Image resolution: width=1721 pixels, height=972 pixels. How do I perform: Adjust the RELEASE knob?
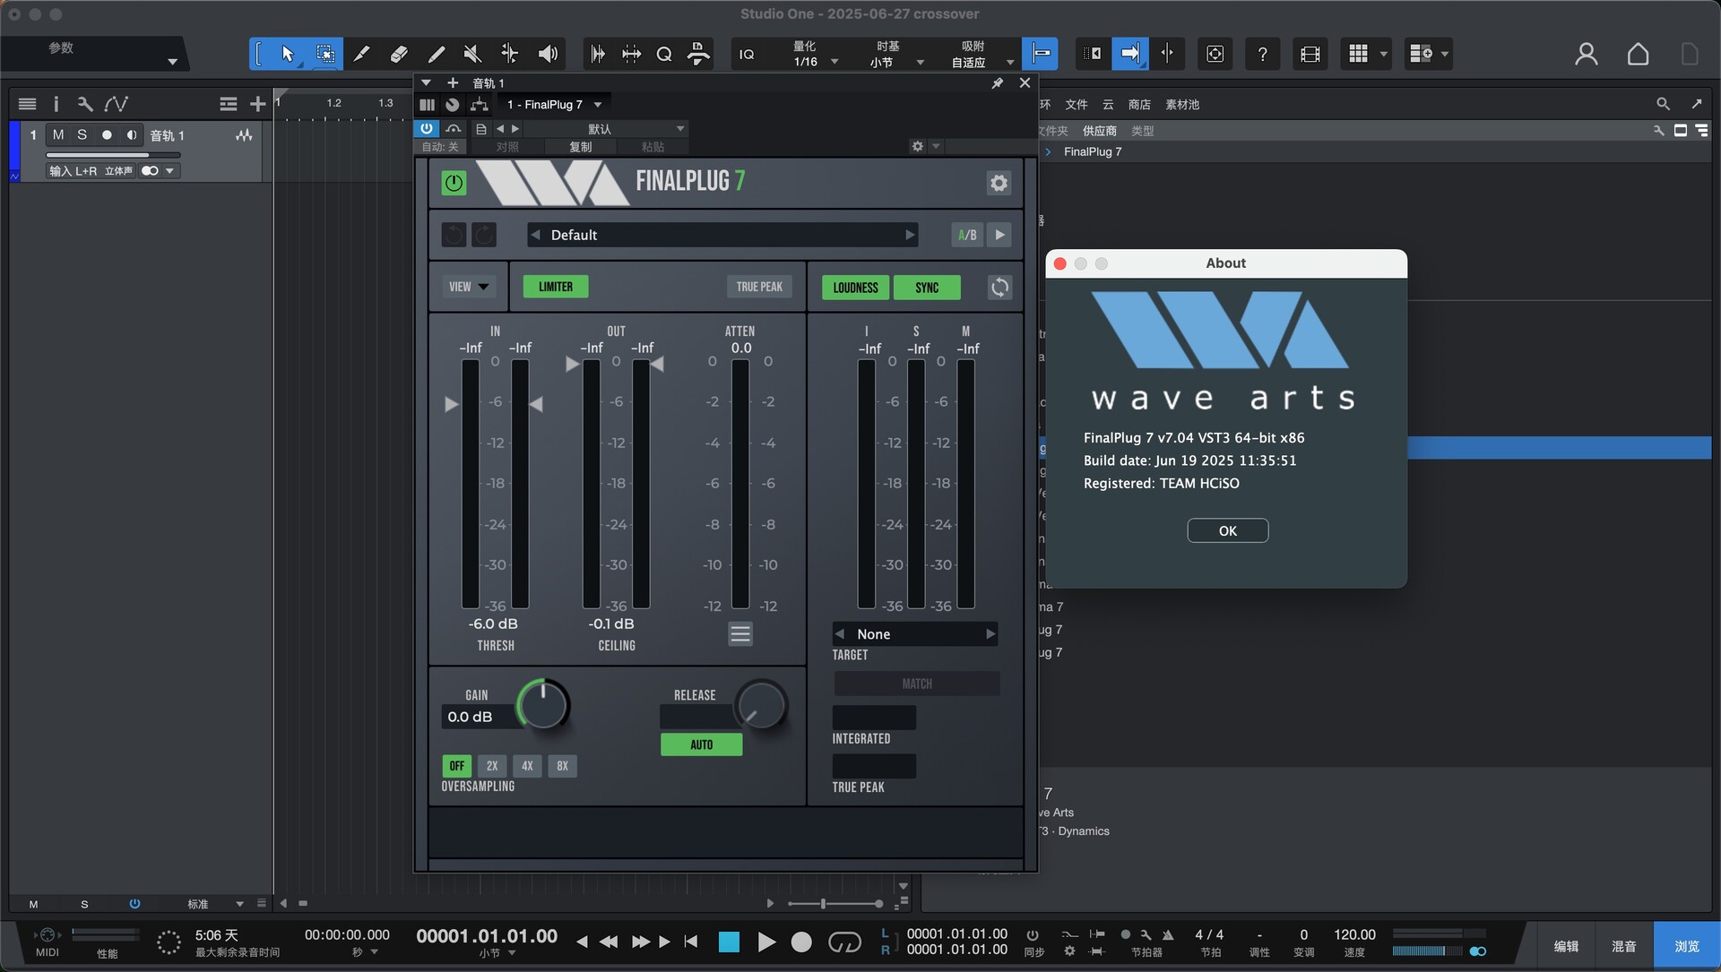pyautogui.click(x=761, y=705)
